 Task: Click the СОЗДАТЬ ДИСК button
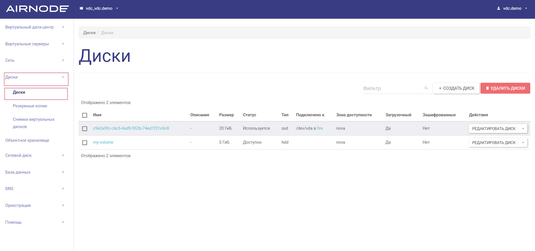coord(456,88)
